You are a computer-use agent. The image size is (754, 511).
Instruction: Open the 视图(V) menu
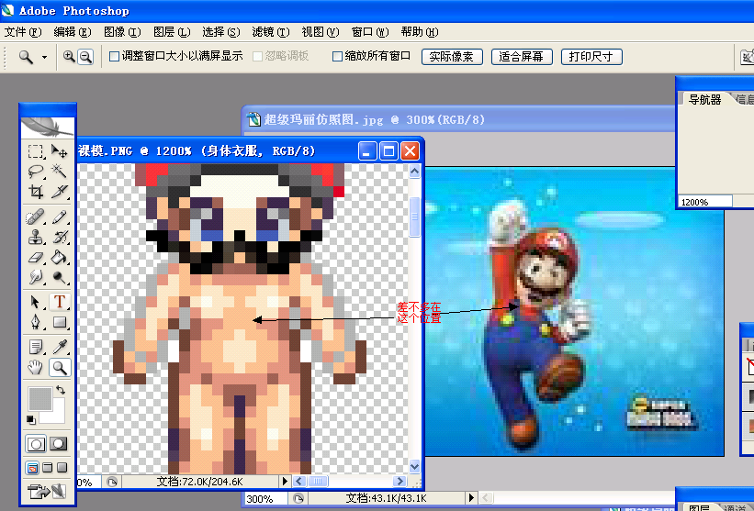(x=321, y=32)
